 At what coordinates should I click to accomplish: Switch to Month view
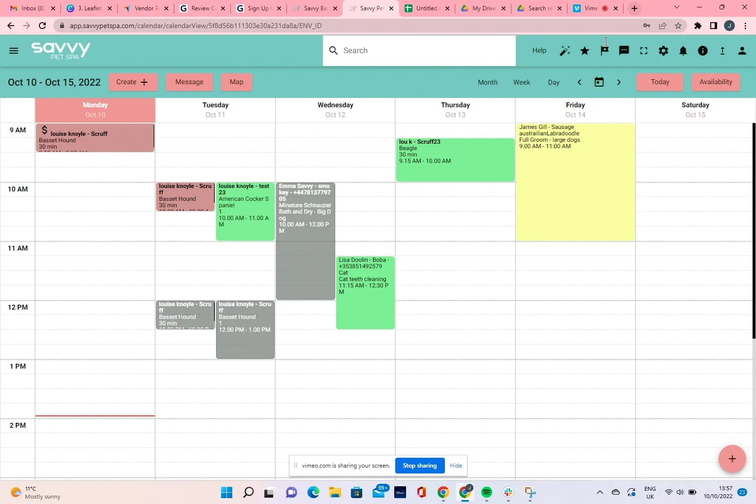coord(488,82)
